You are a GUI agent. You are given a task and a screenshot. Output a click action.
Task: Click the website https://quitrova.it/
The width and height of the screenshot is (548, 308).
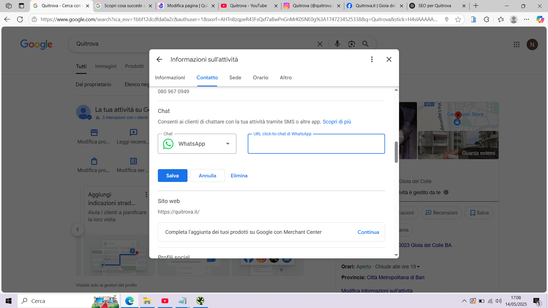tap(179, 212)
